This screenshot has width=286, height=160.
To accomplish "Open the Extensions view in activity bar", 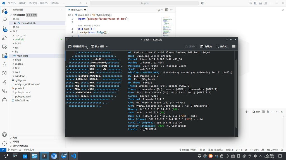I will [x=4, y=56].
